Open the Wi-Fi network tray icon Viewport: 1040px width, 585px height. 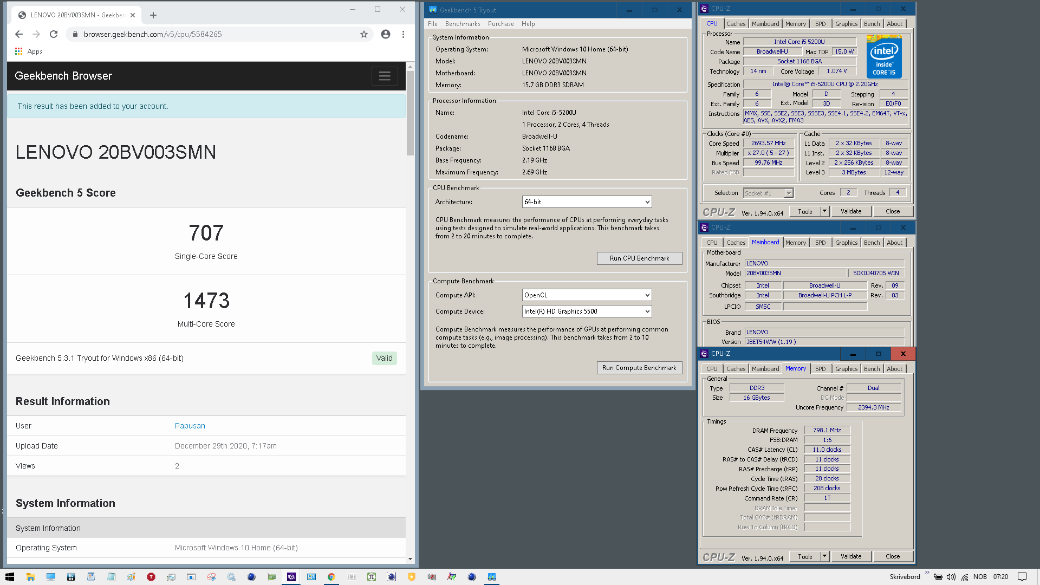coord(965,577)
